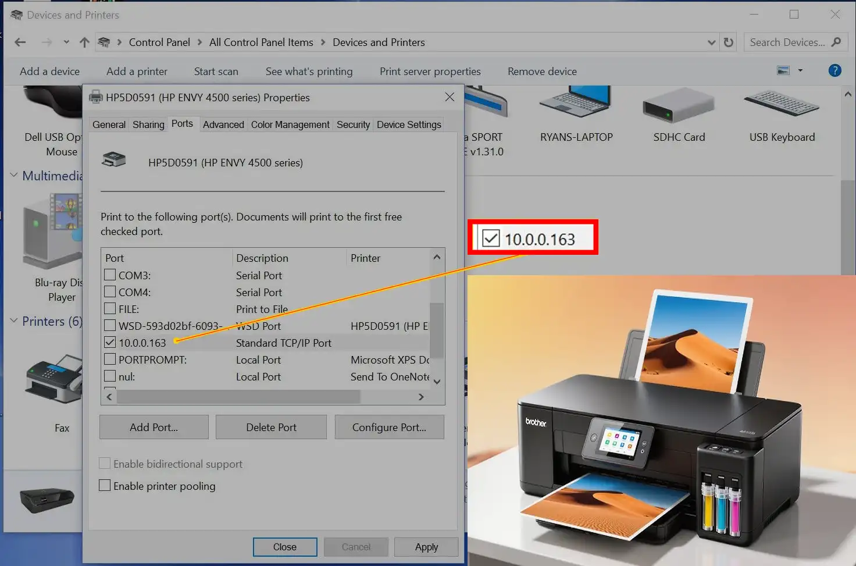Select the SDHC Card device icon
Screen dimensions: 856x566
(679, 105)
